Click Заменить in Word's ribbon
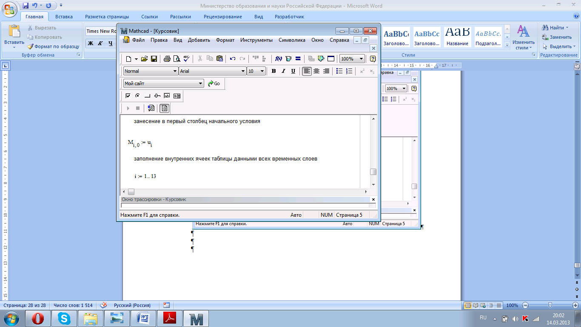Screen dimensions: 581x327 557,37
